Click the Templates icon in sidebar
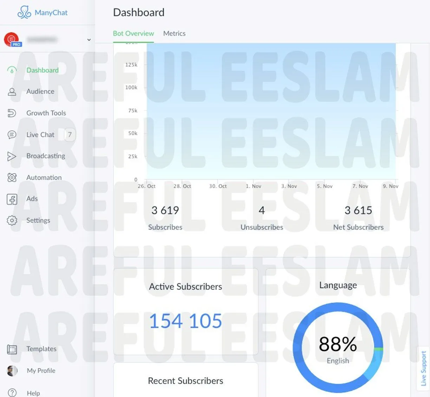 [x=12, y=349]
